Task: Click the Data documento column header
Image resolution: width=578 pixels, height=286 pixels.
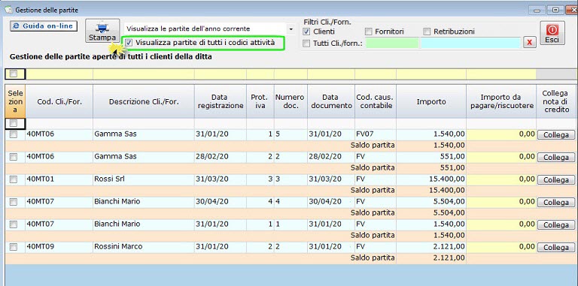Action: (x=331, y=102)
